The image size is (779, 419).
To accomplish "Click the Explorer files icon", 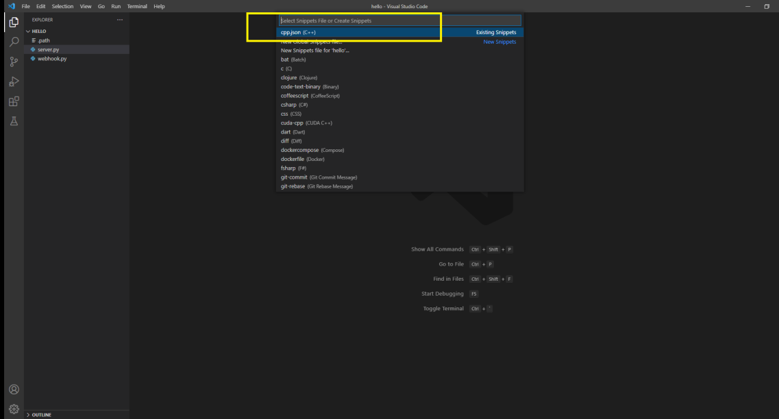I will coord(13,21).
